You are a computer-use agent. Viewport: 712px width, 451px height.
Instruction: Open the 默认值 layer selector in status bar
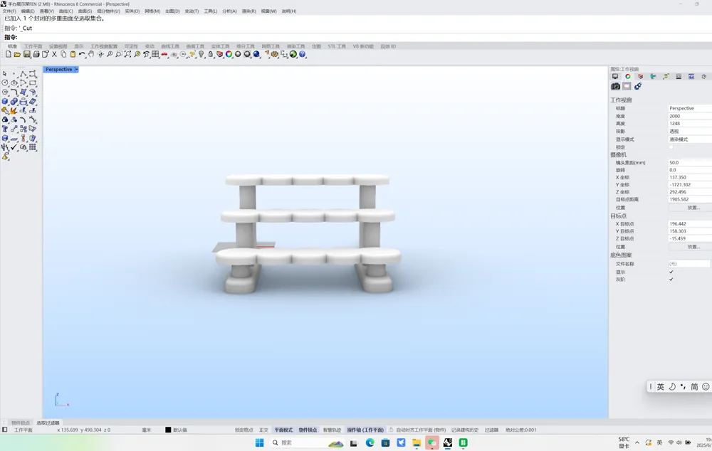coord(180,430)
